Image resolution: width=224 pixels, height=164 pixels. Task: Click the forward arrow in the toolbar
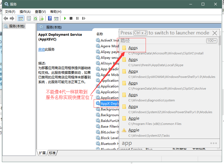pos(12,18)
